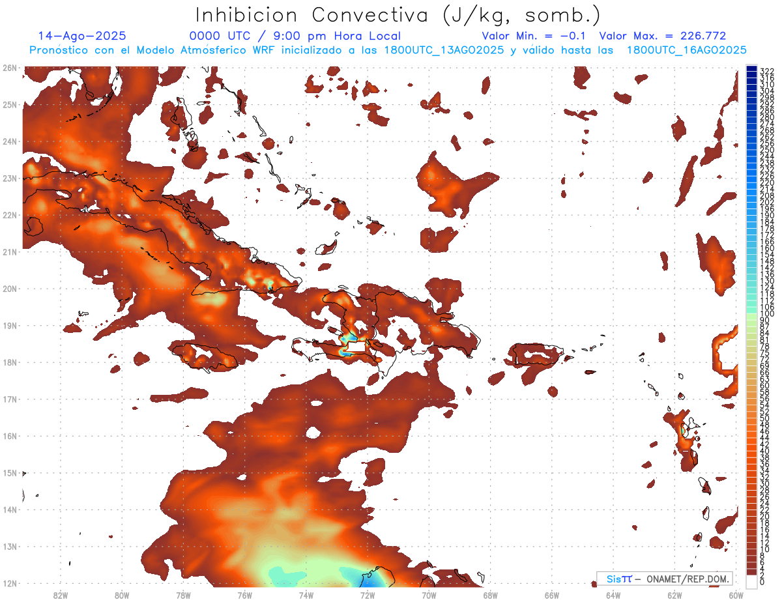This screenshot has width=782, height=604.
Task: Select the light green 100 color scale swatch
Action: pos(751,314)
